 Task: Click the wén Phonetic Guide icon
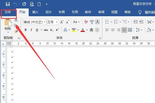pyautogui.click(x=92, y=22)
